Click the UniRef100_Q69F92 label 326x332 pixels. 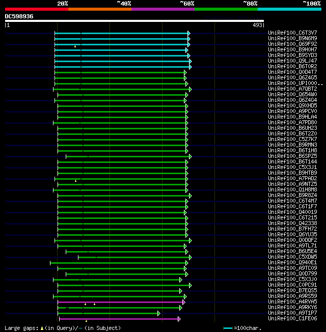click(292, 44)
